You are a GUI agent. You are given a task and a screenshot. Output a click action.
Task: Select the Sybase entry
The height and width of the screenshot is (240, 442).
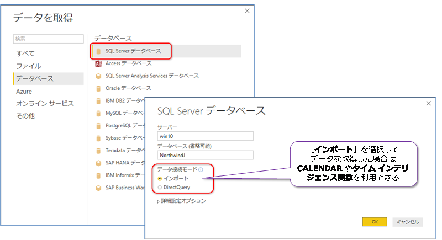pos(125,138)
